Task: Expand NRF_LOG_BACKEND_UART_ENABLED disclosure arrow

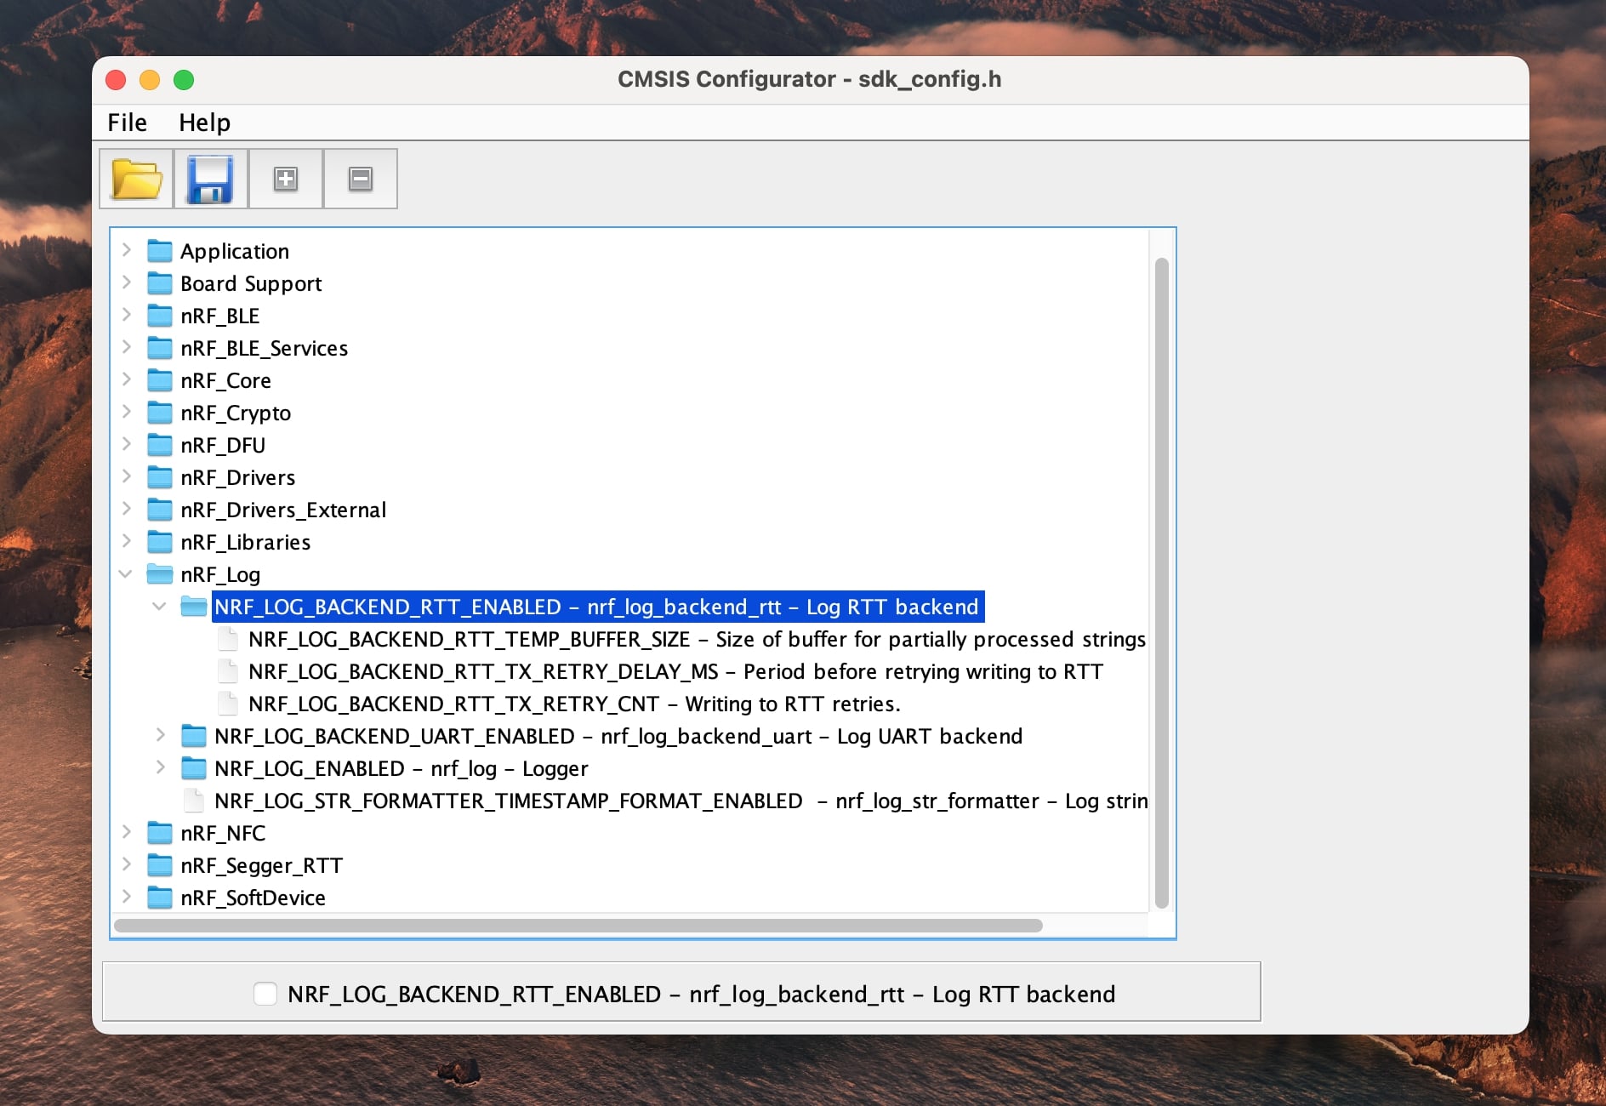Action: [x=160, y=736]
